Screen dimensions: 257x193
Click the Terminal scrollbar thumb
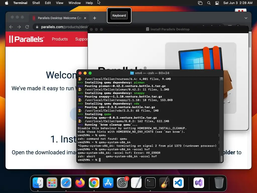(221, 159)
